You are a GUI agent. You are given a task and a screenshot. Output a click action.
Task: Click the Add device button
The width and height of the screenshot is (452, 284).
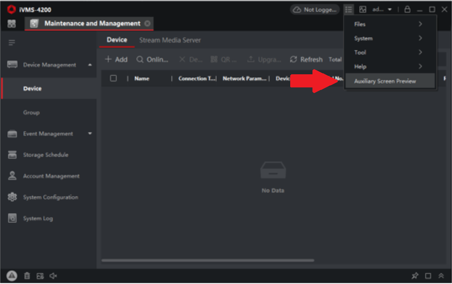click(116, 59)
